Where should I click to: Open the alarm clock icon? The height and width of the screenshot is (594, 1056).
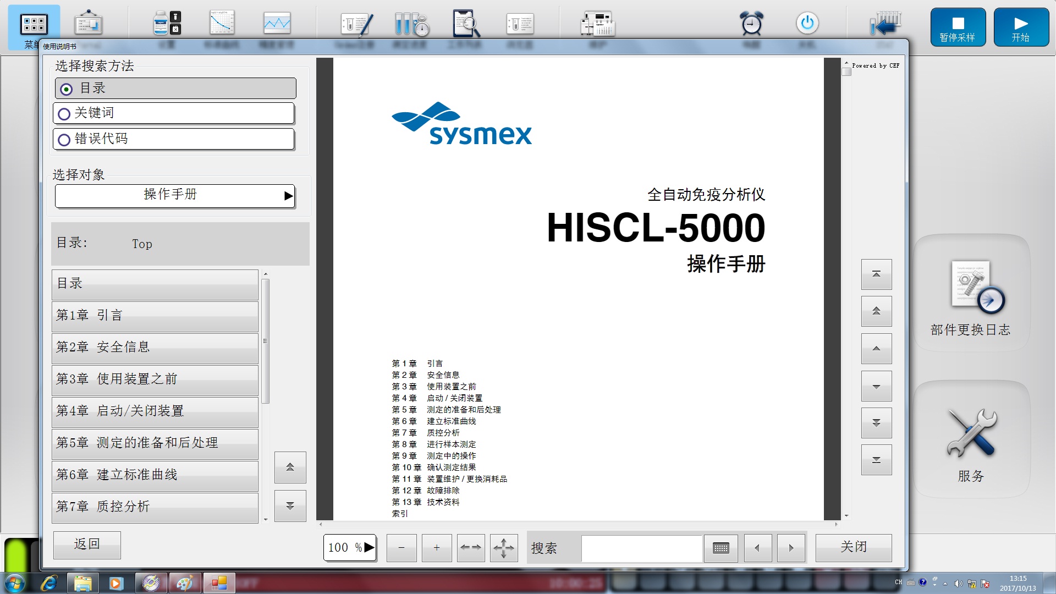[751, 23]
